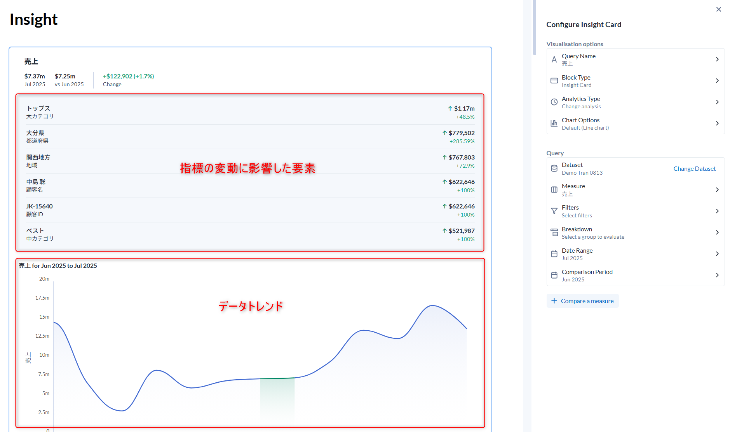Expand the Filters chevron
This screenshot has height=432, width=730.
(x=717, y=211)
